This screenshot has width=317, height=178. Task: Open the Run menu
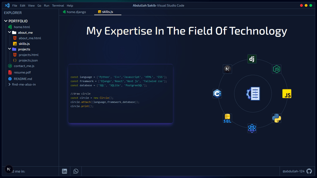click(x=46, y=6)
